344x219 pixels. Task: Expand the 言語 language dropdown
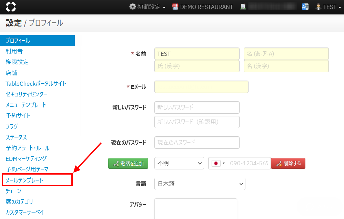coord(200,184)
